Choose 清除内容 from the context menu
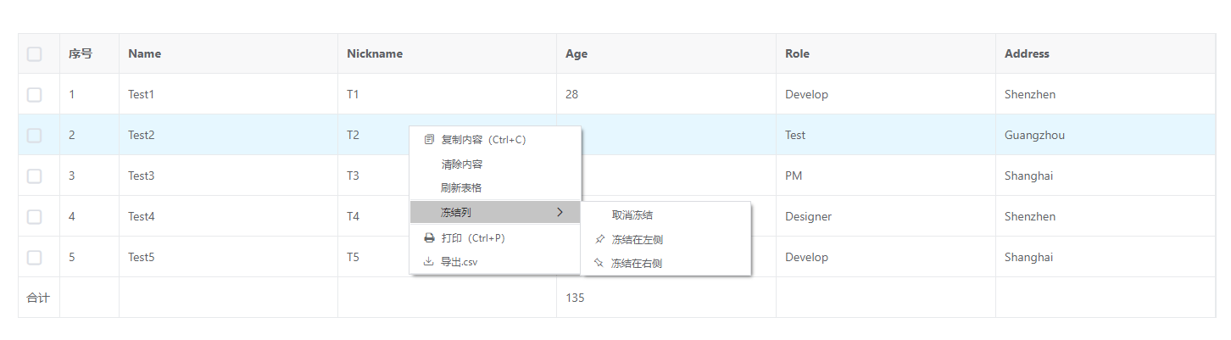The width and height of the screenshot is (1231, 340). coord(462,164)
